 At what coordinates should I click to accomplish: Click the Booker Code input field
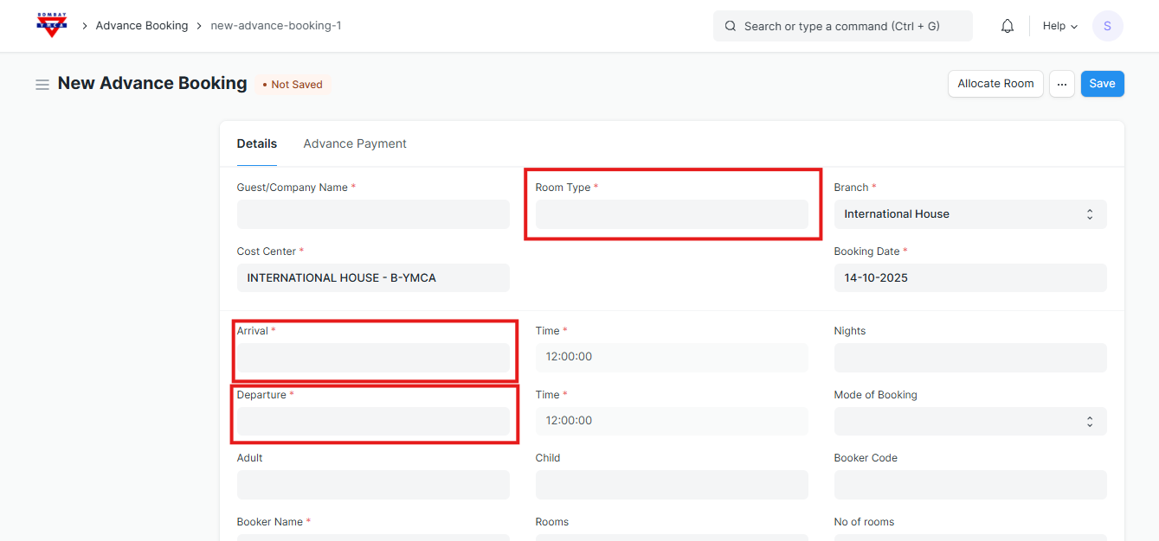pos(969,485)
